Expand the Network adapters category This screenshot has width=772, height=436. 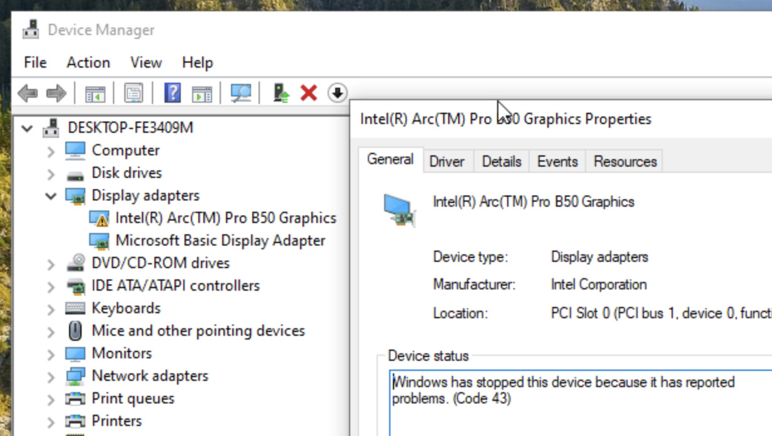click(51, 376)
